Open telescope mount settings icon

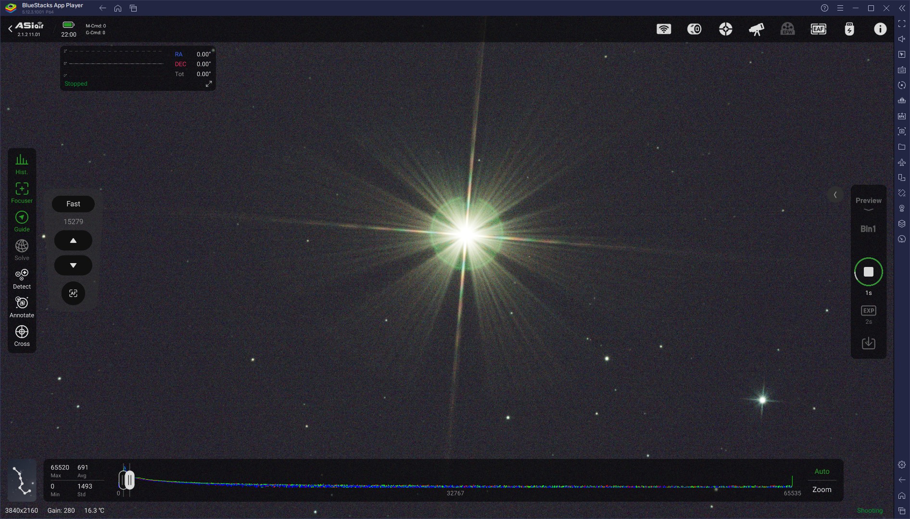[x=757, y=29]
